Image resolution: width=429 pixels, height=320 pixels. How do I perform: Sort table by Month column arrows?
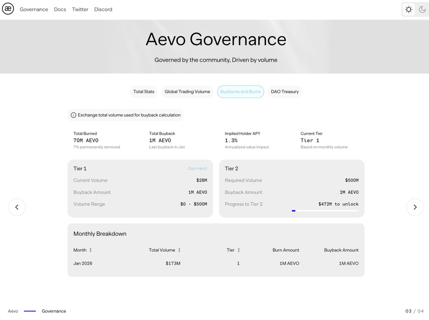[x=91, y=250]
